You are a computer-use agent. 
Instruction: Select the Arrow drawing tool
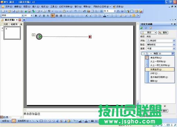(37, 121)
